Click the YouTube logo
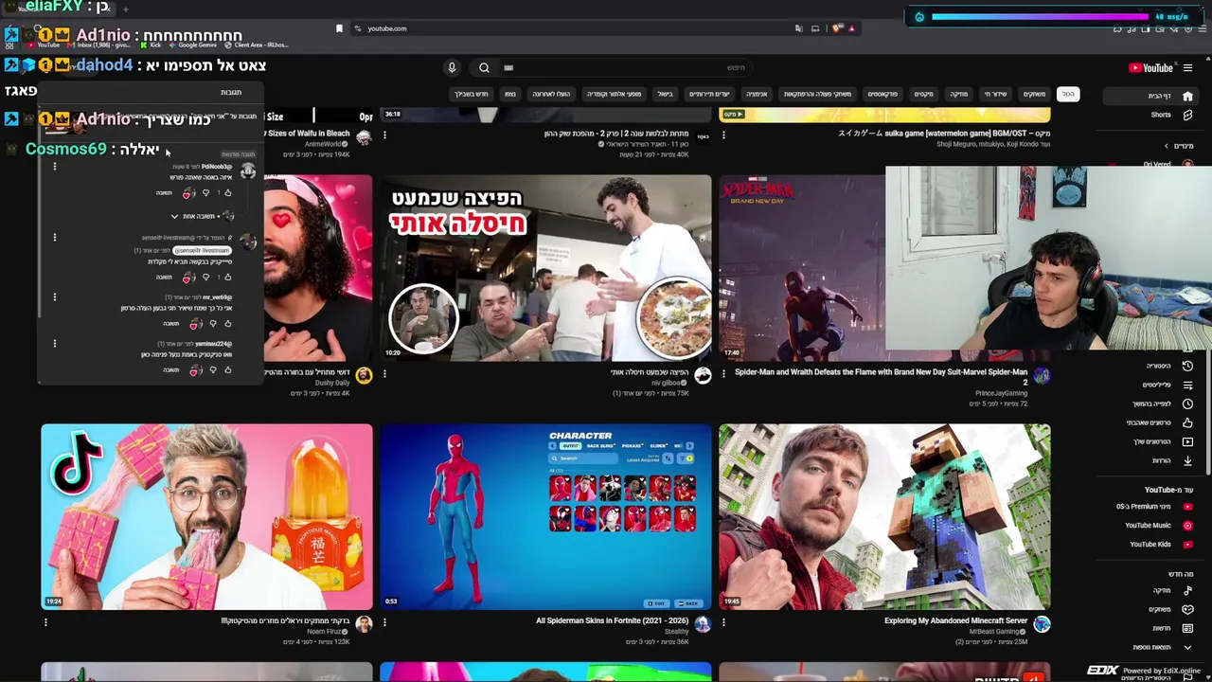This screenshot has height=682, width=1212. pyautogui.click(x=1150, y=68)
